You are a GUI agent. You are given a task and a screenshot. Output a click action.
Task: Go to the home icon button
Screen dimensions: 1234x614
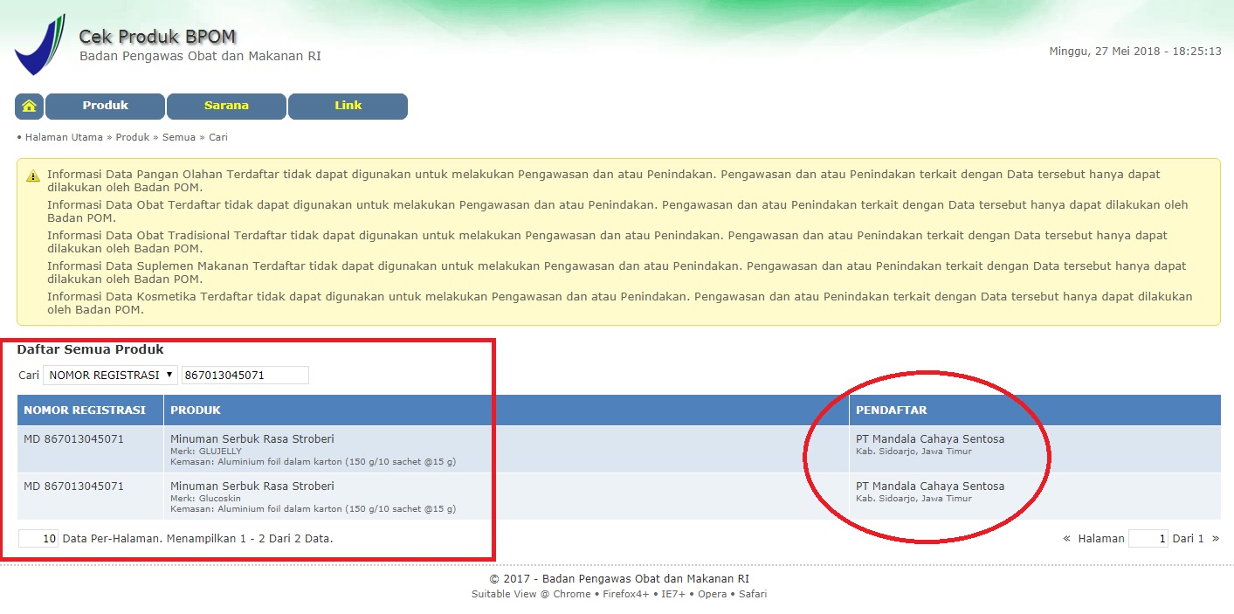pyautogui.click(x=29, y=106)
